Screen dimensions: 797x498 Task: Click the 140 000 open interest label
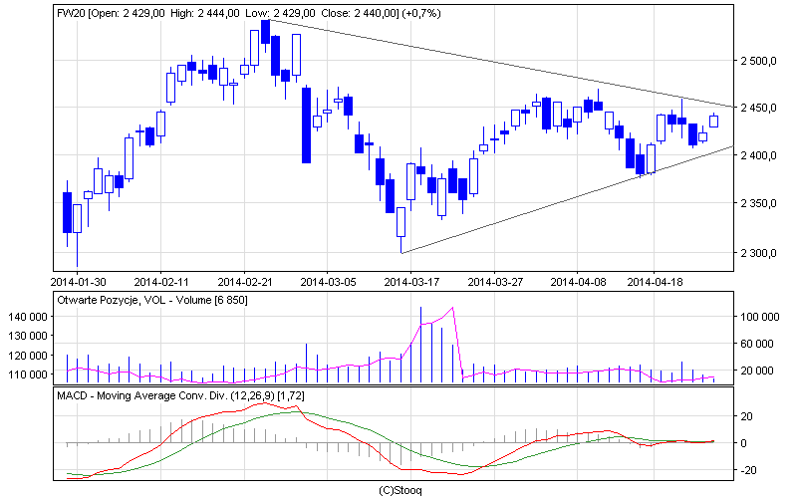point(28,317)
